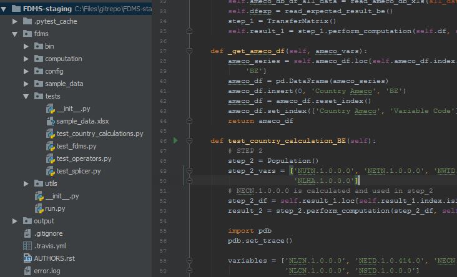Screen dimensions: 457x277
Task: Click 'ameco_df = ameco_df.reset_index()' line
Action: [x=299, y=101]
